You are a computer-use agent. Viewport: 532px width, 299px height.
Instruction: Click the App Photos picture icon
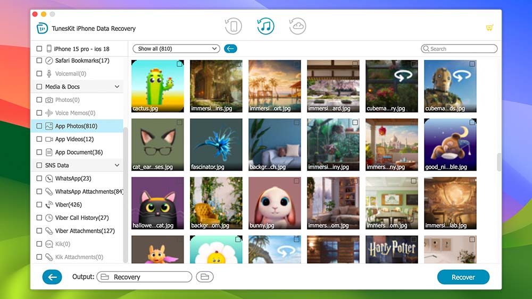[49, 126]
